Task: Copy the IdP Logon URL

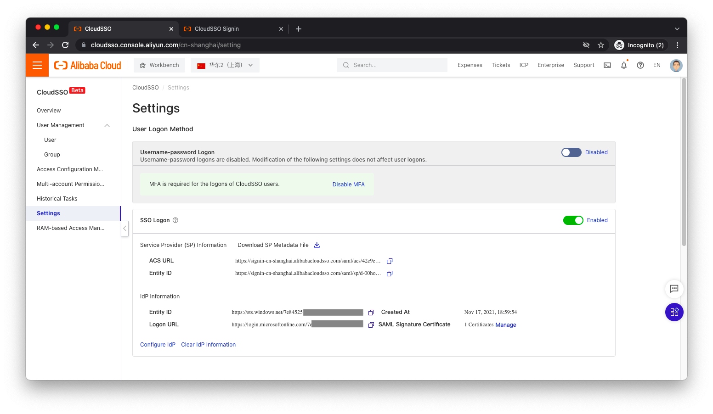Action: [x=371, y=325]
